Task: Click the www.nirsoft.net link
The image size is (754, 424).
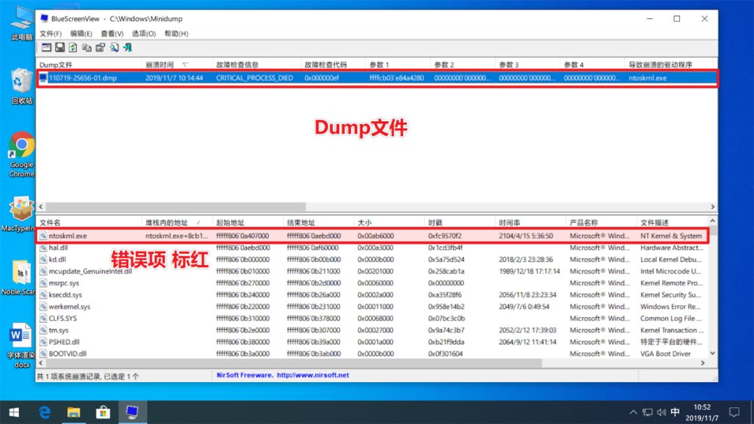Action: (x=313, y=375)
